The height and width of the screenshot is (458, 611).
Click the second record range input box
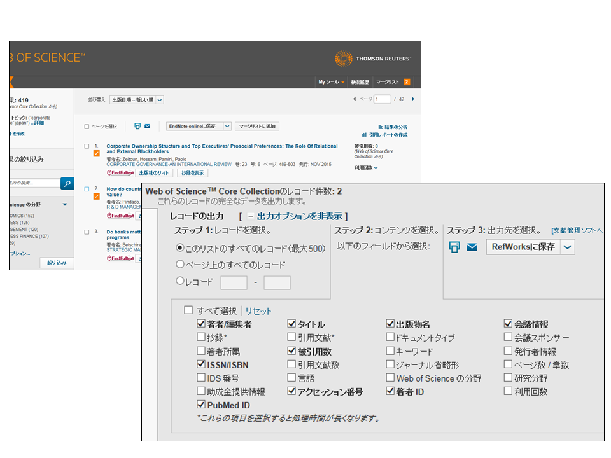click(x=277, y=282)
